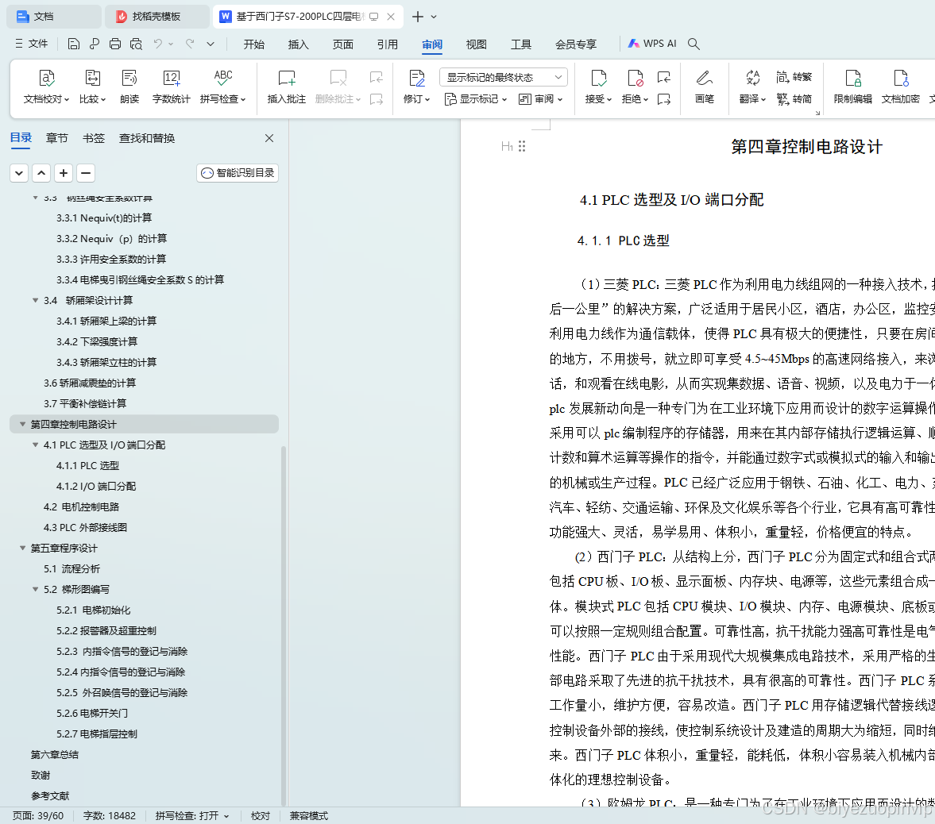Switch to the 章节 panel tab
The height and width of the screenshot is (824, 935).
[56, 138]
